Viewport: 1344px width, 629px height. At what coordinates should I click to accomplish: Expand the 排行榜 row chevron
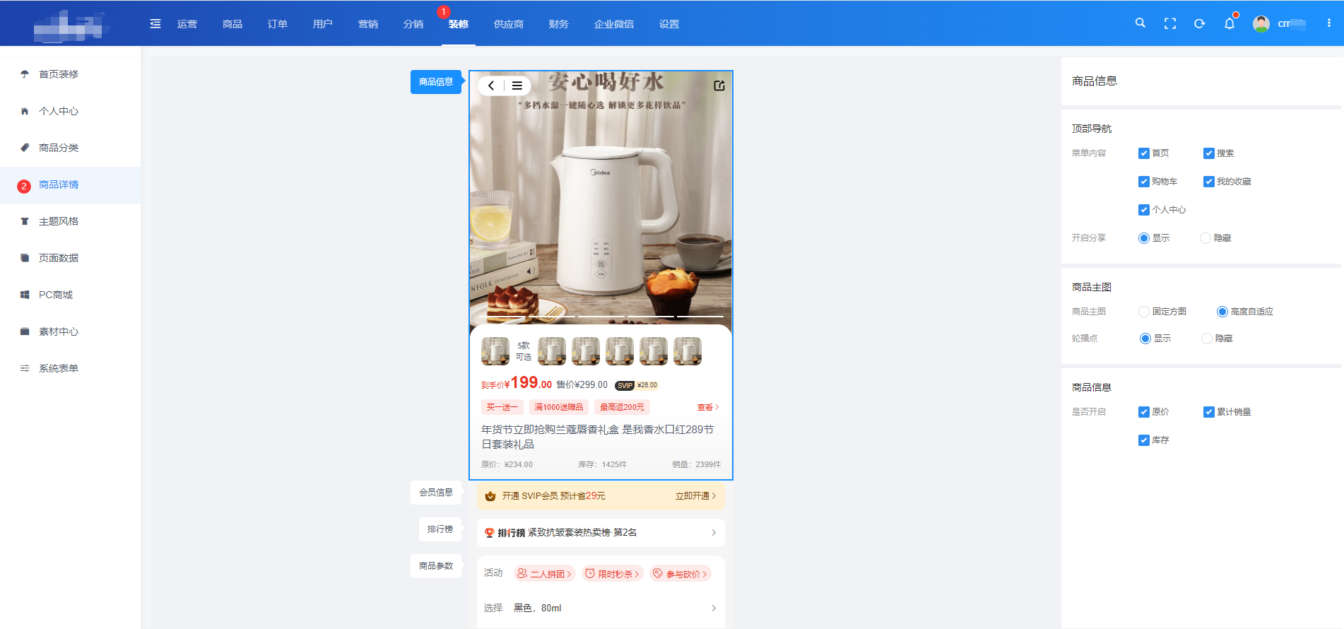(x=713, y=533)
